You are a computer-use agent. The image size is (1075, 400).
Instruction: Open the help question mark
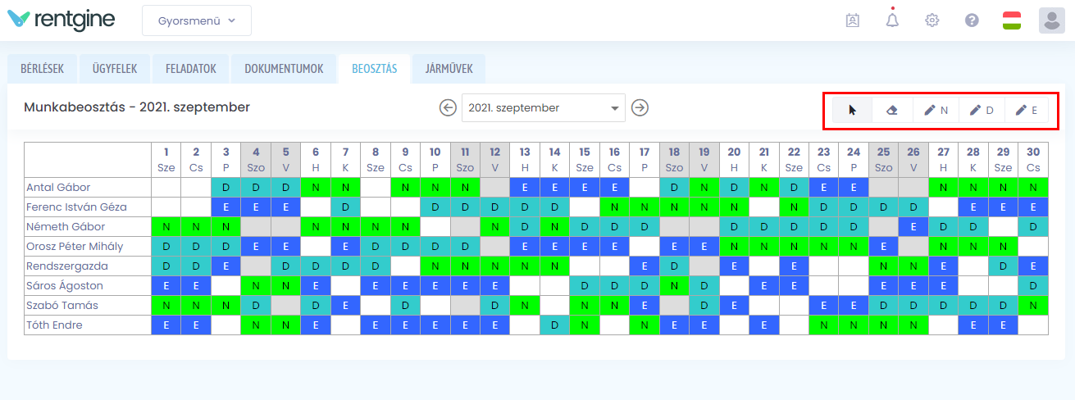972,20
